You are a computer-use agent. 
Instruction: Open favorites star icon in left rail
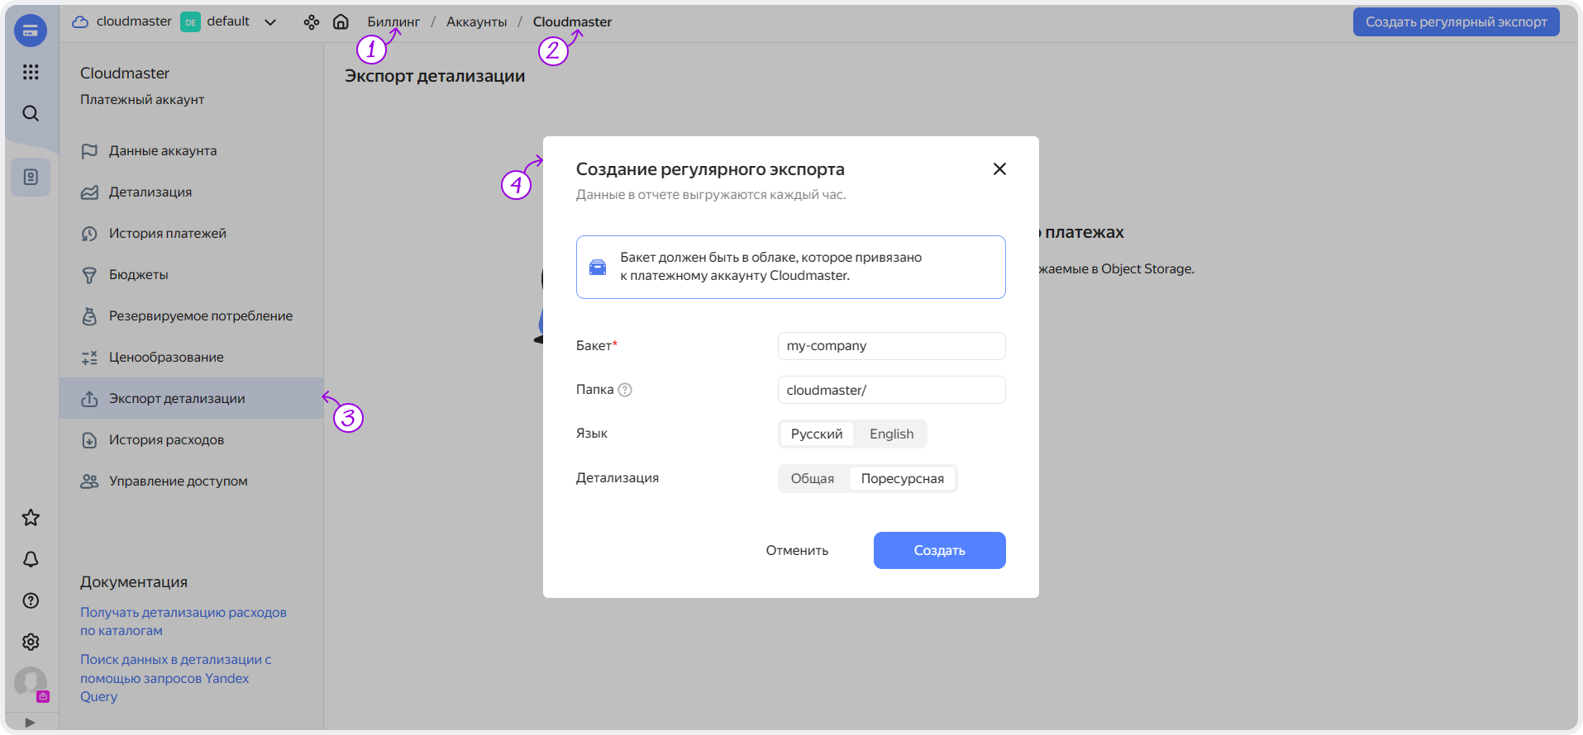pos(31,518)
